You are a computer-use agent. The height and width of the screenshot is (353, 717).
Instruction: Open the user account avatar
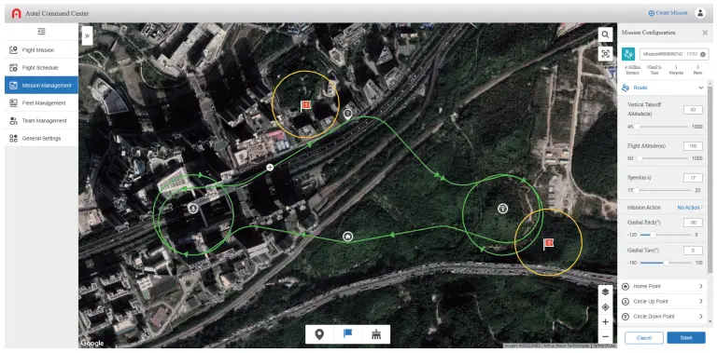[700, 13]
